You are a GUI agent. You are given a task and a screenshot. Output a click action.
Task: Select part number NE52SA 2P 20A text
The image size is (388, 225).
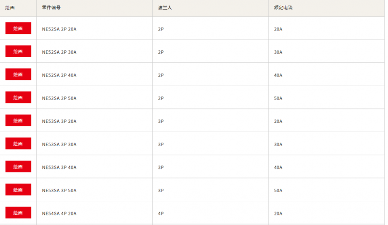click(59, 29)
